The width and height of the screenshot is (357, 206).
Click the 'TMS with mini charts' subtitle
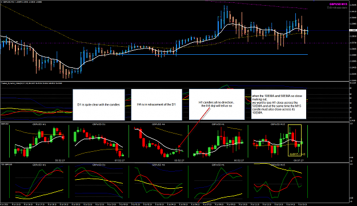337,8
